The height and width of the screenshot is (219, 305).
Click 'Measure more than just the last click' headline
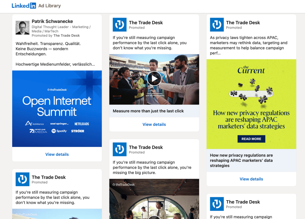tap(148, 111)
